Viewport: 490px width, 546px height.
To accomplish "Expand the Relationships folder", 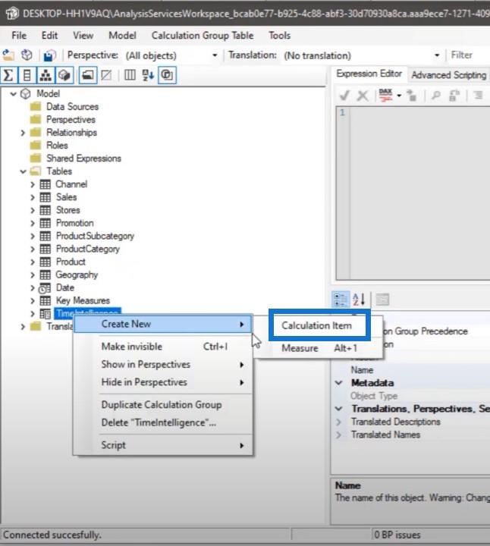I will point(23,133).
